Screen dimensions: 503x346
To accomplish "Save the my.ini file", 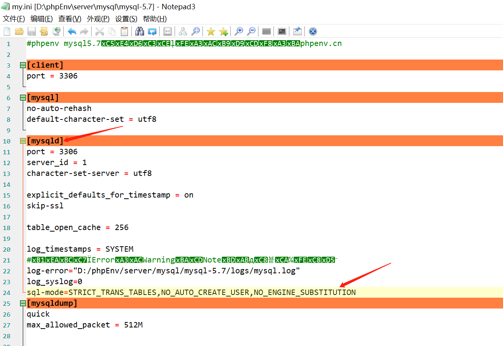I will click(x=31, y=31).
